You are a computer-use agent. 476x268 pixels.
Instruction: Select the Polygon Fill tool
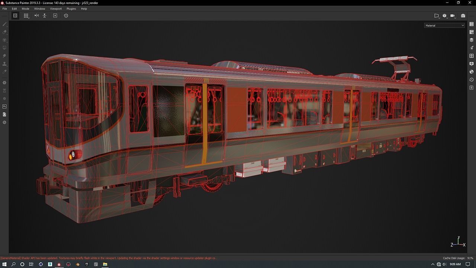click(4, 48)
